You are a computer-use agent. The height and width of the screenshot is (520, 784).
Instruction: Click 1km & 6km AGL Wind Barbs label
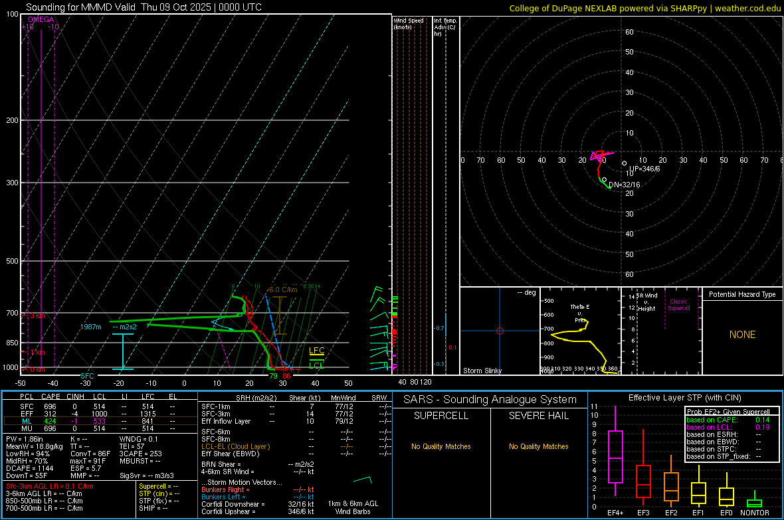(x=353, y=507)
